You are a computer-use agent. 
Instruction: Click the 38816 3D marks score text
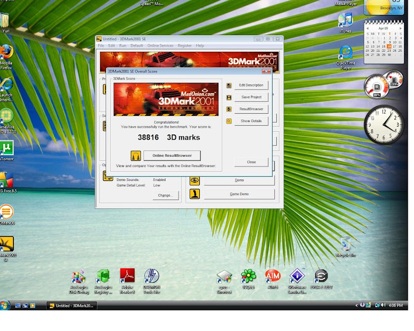[169, 138]
